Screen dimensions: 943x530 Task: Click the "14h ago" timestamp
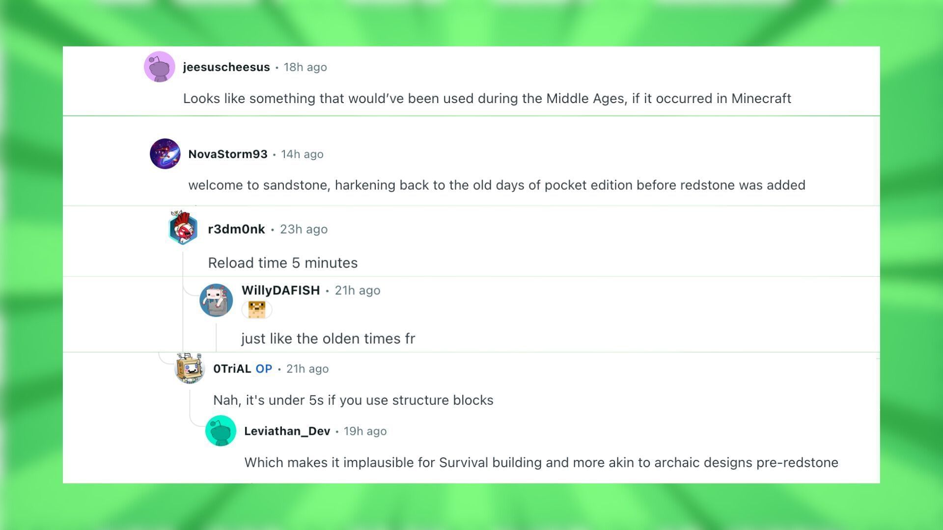[302, 154]
